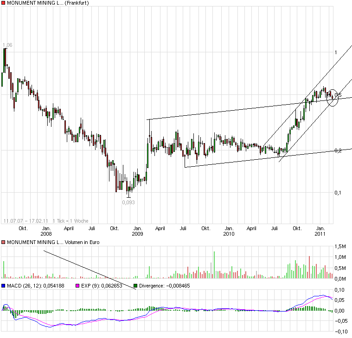The height and width of the screenshot is (338, 352).
Task: Click the volume axis label '0,5M'
Action: pyautogui.click(x=340, y=268)
